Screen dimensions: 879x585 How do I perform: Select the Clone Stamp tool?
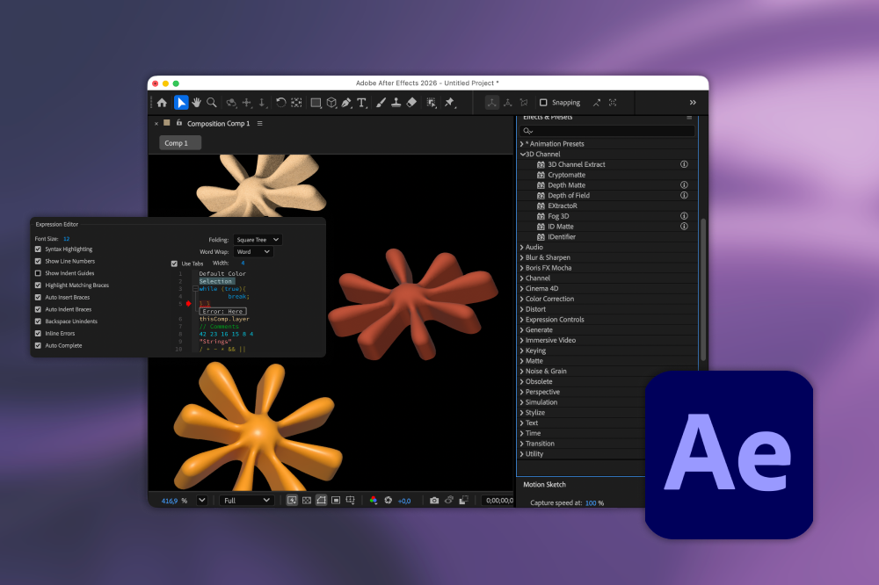tap(396, 103)
